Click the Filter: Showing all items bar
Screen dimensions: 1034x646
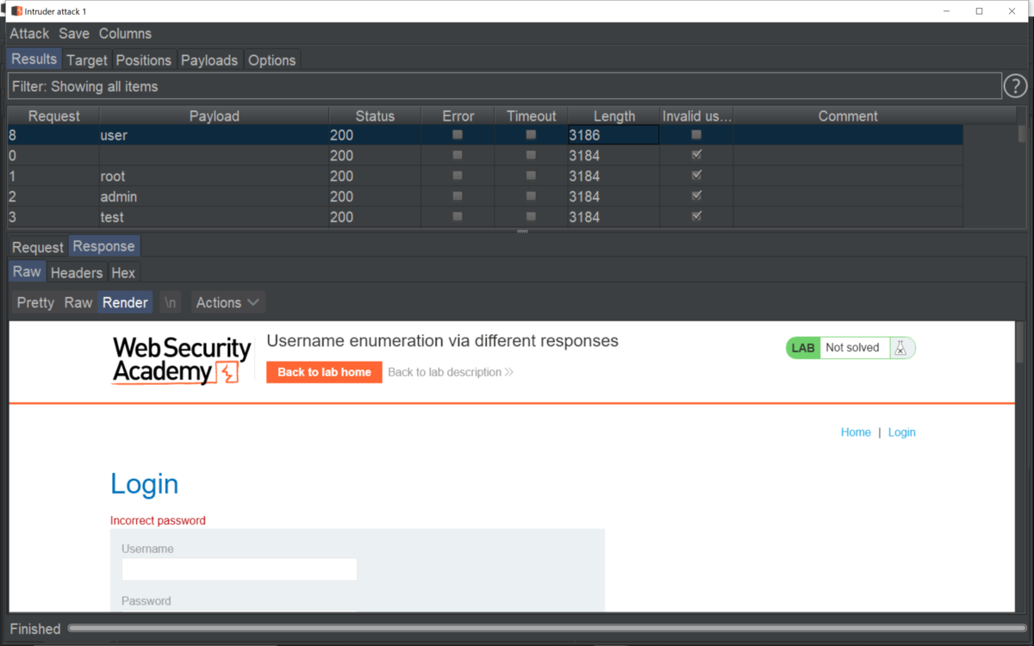[x=504, y=86]
